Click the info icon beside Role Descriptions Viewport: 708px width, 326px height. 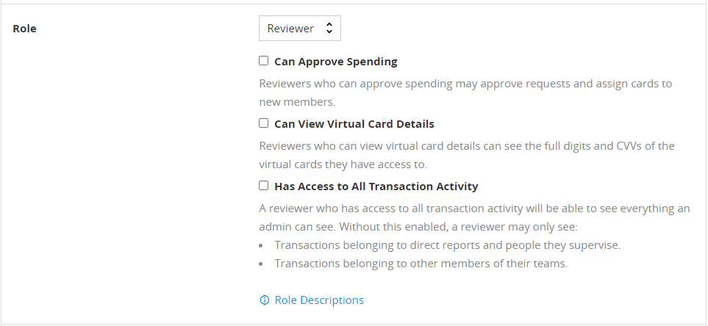[265, 300]
